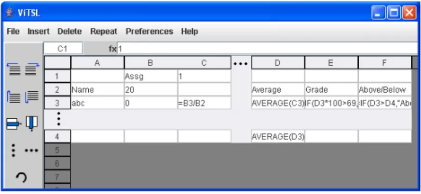Image resolution: width=421 pixels, height=194 pixels.
Task: Click cell containing 'IF(D3*100>69,'
Action: pos(331,103)
